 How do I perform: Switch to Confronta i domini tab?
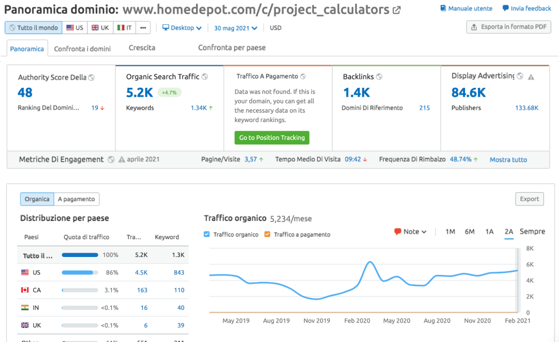pyautogui.click(x=82, y=49)
